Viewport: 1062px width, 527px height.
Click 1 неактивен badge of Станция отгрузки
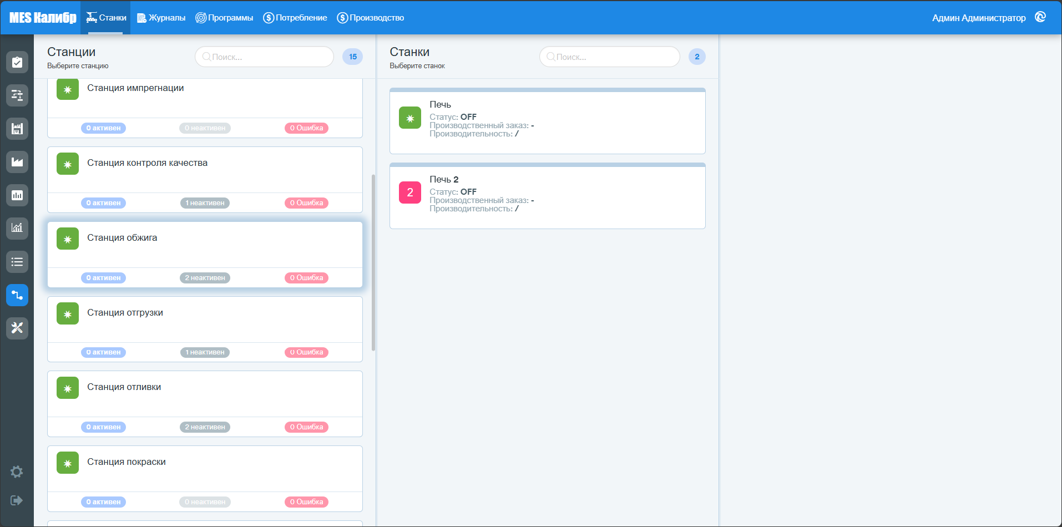[205, 352]
